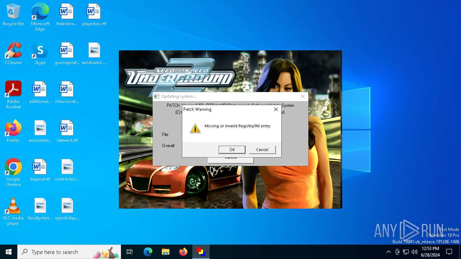Close the Updating system window

[x=303, y=96]
